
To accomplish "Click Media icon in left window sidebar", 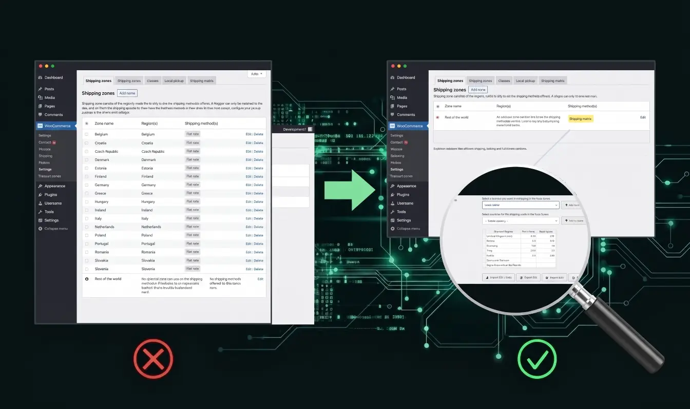I will coord(40,97).
